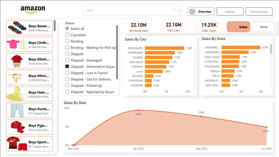Click the MAHARAS... bar in Sales By State
Image resolution: width=279 pixels, height=157 pixels.
[x=241, y=48]
